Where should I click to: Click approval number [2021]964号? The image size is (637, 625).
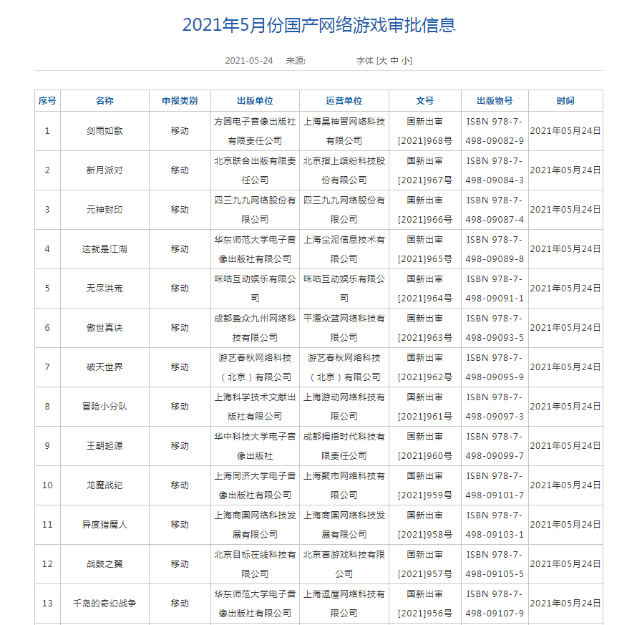point(425,299)
